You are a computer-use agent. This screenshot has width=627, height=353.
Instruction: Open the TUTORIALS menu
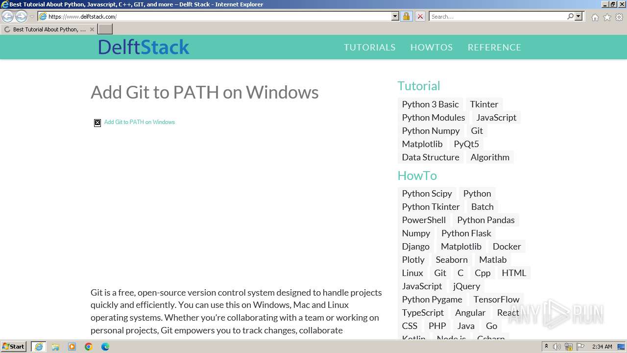point(369,47)
